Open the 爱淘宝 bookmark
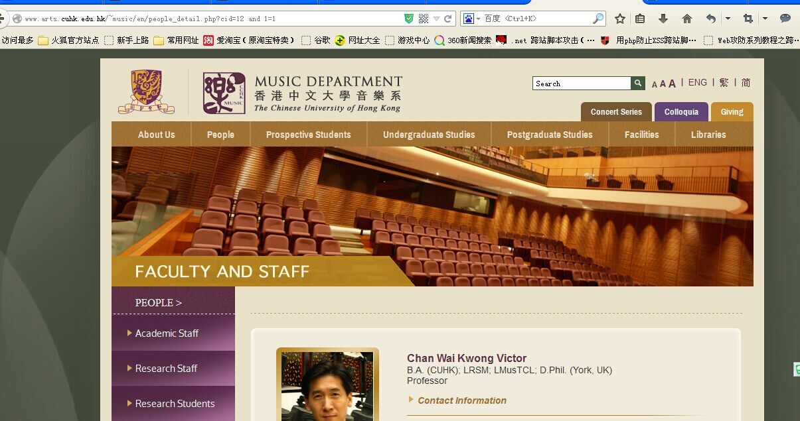This screenshot has width=800, height=421. coord(250,40)
